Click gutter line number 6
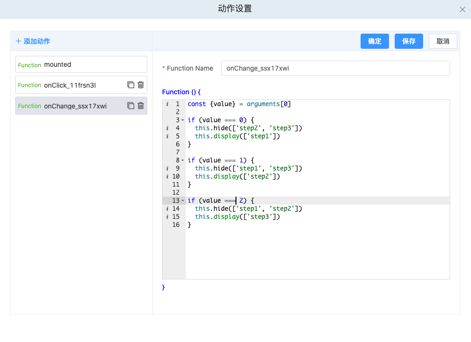The image size is (471, 342). (178, 144)
